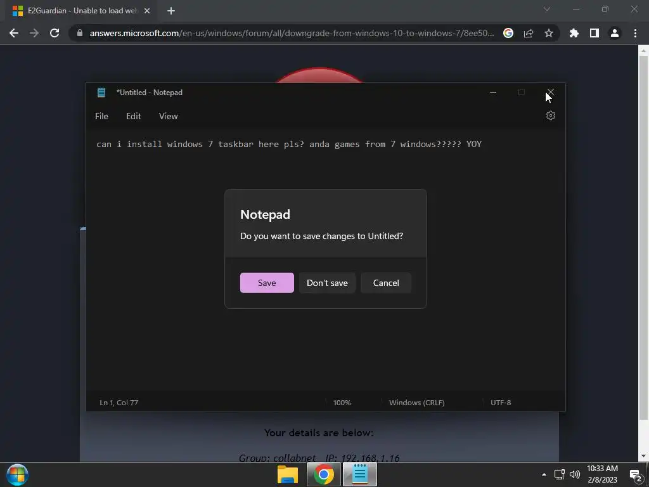The image size is (649, 487).
Task: Show hidden system tray icons
Action: (544, 474)
